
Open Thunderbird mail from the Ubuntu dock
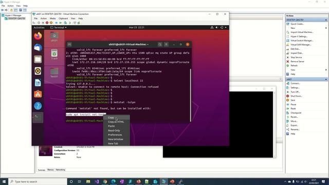click(x=38, y=48)
